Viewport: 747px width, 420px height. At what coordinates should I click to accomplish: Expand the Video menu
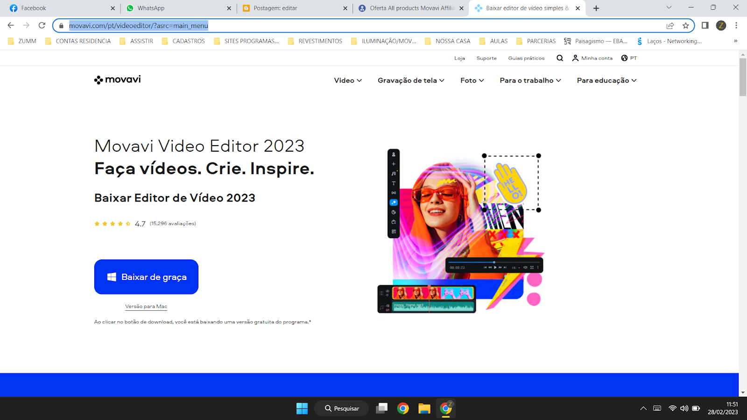[x=348, y=80]
